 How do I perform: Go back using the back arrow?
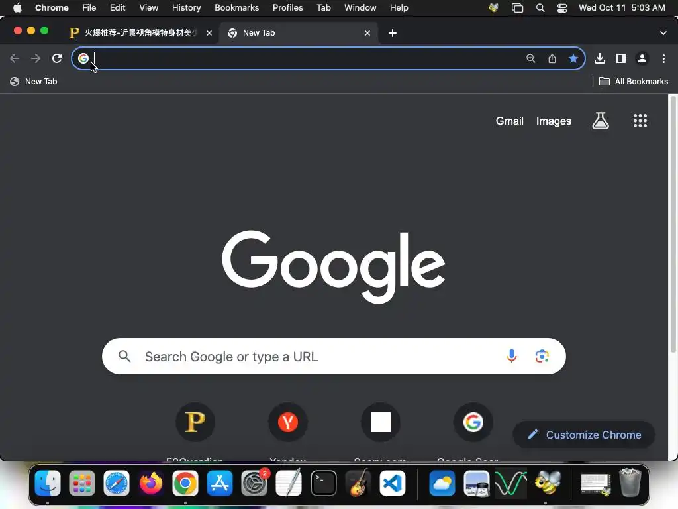click(15, 58)
